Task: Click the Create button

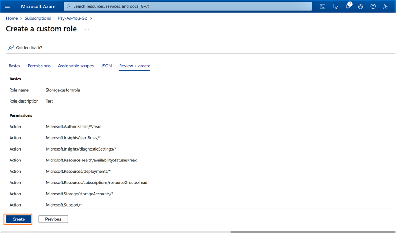Action: click(18, 219)
